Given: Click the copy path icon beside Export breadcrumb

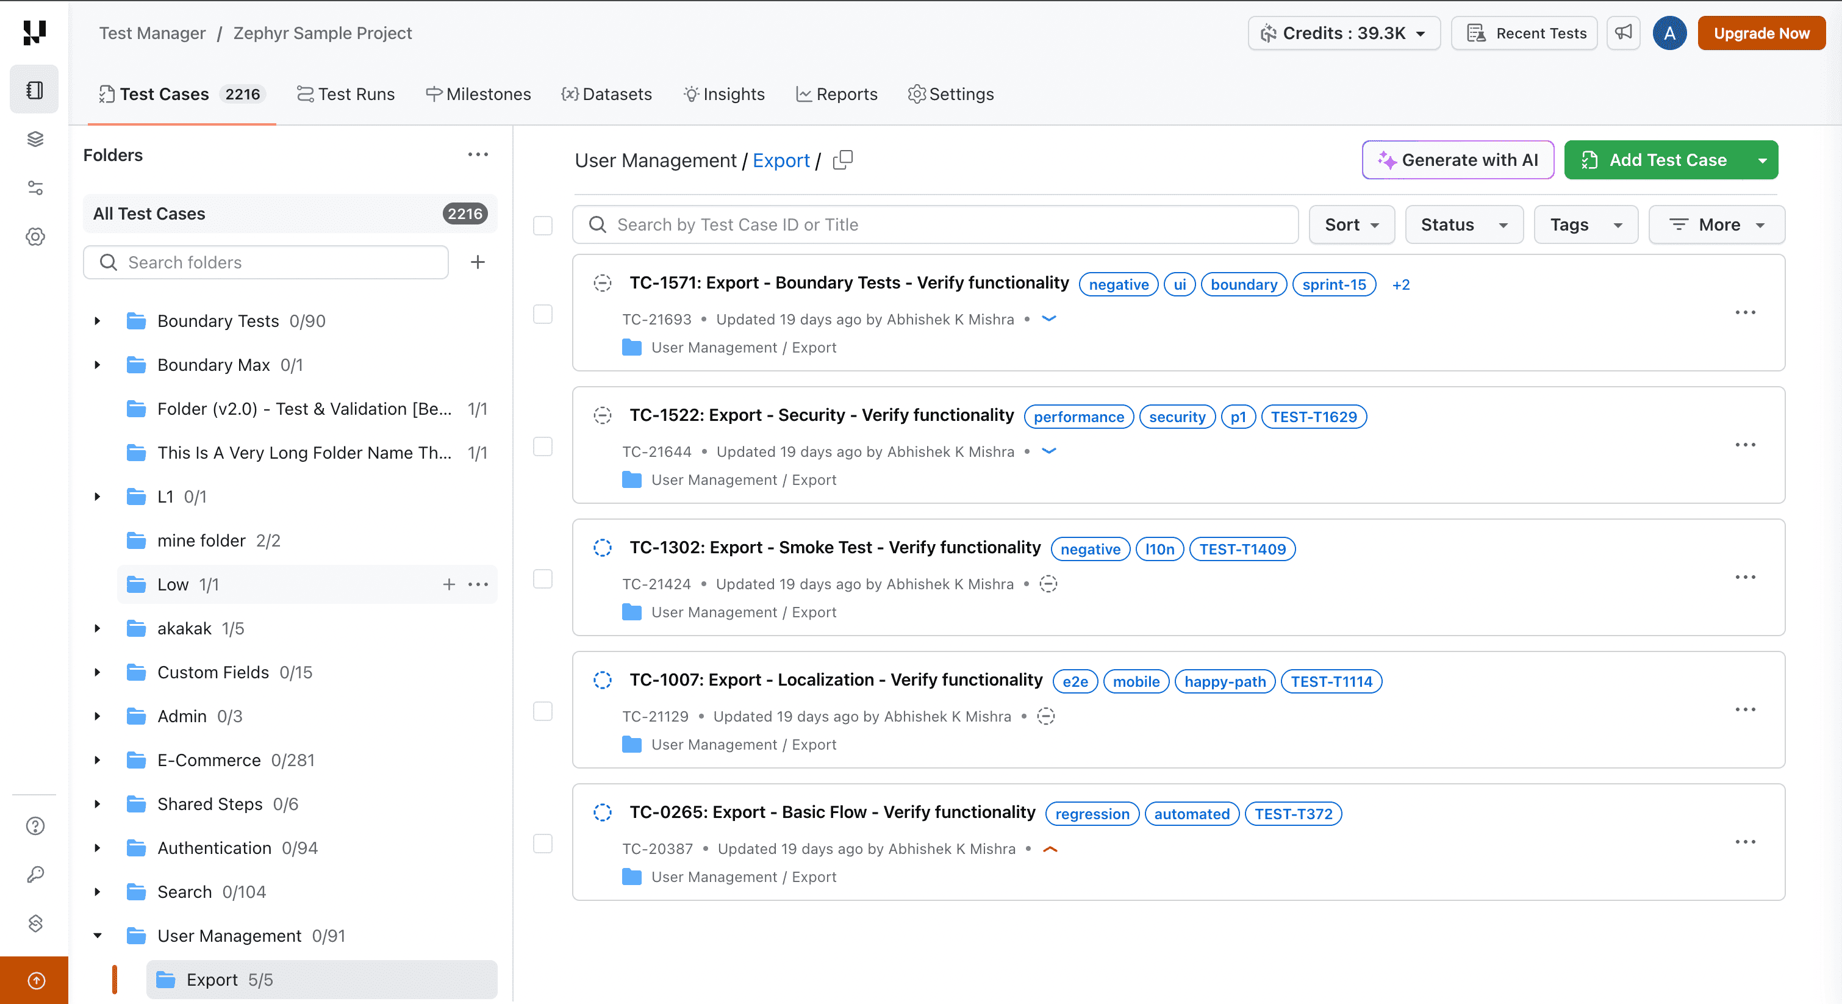Looking at the screenshot, I should click(842, 159).
